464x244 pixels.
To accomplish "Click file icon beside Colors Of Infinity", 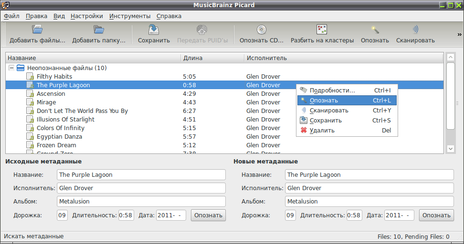I will click(30, 128).
